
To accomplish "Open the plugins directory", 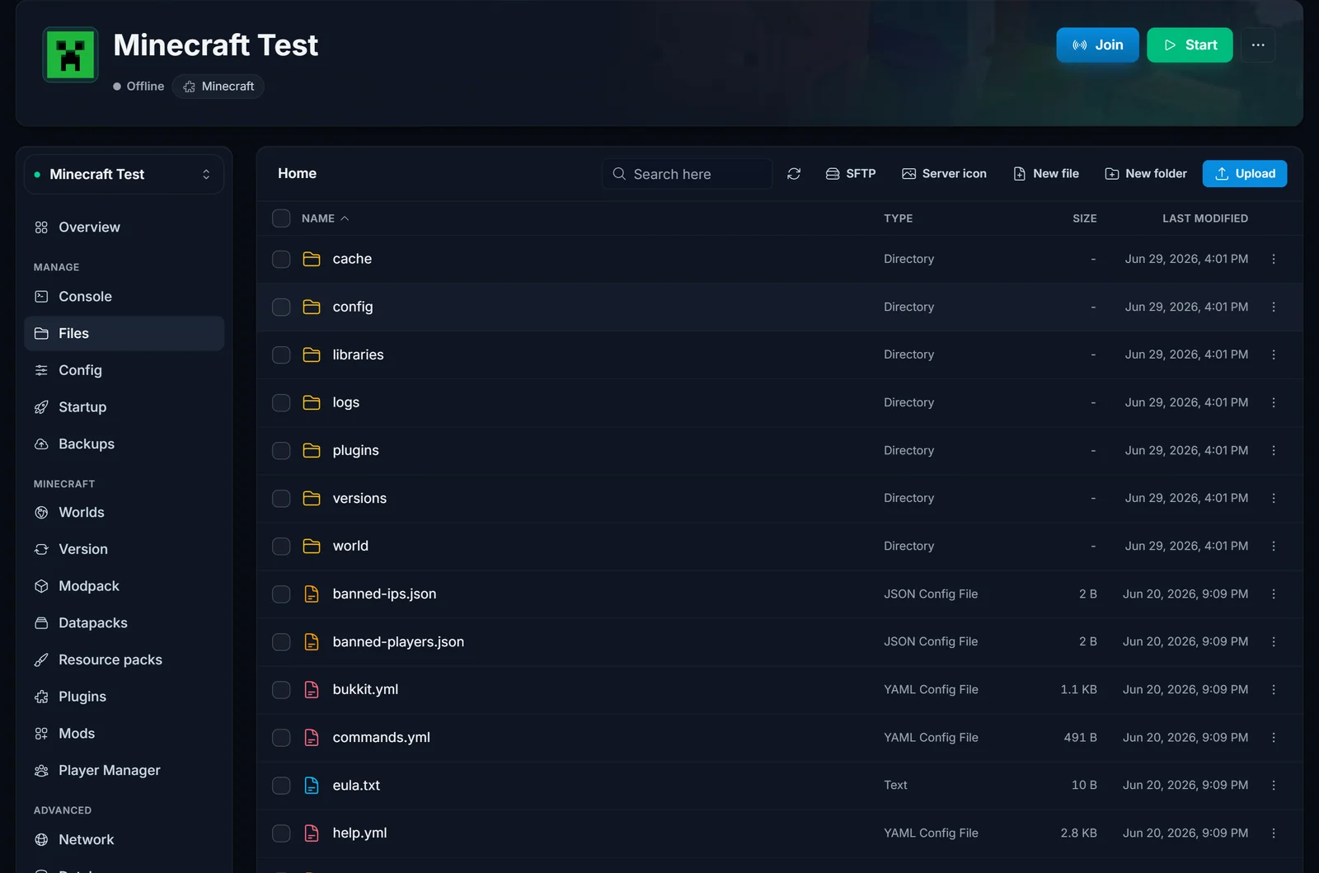I will tap(355, 450).
